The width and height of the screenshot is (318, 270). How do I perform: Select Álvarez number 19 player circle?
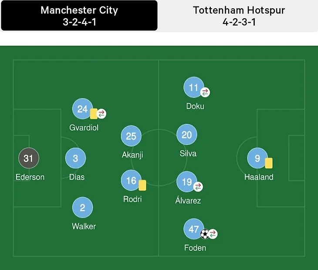pyautogui.click(x=186, y=182)
